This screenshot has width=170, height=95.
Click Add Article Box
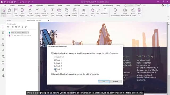tap(84, 12)
